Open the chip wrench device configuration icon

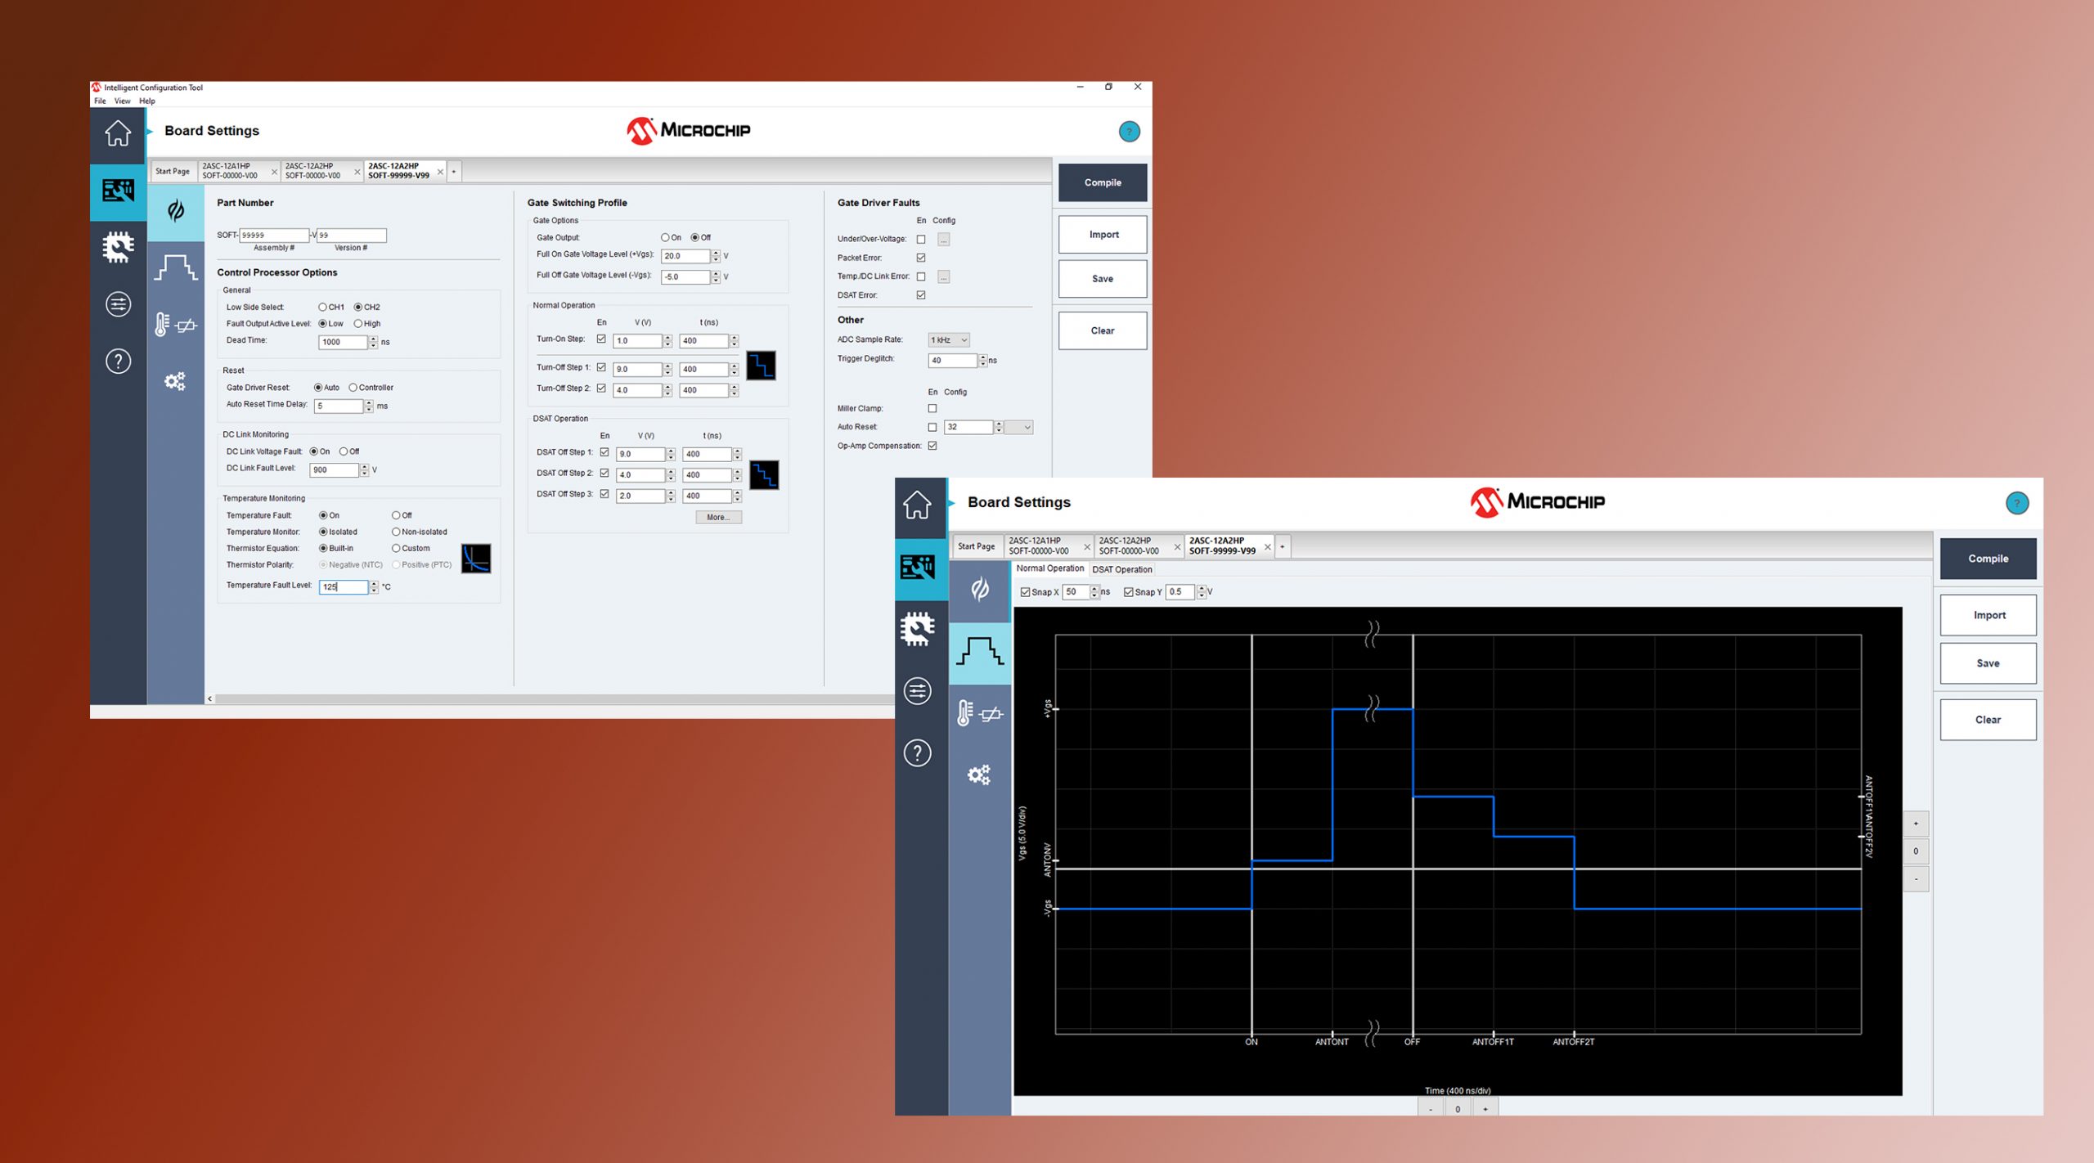(x=118, y=247)
